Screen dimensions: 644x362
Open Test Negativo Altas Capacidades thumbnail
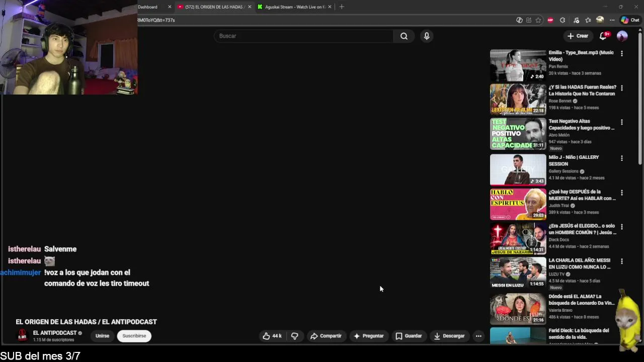[x=518, y=134]
